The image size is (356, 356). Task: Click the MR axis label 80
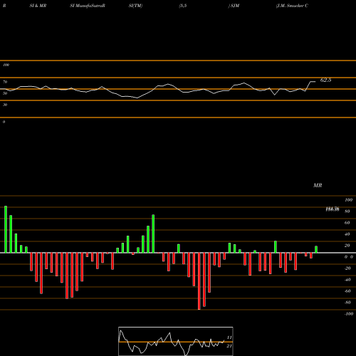tap(347, 211)
